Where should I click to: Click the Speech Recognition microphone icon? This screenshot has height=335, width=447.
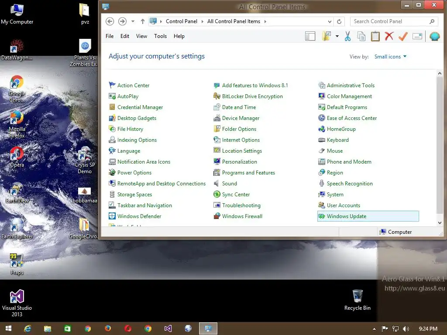pos(322,184)
